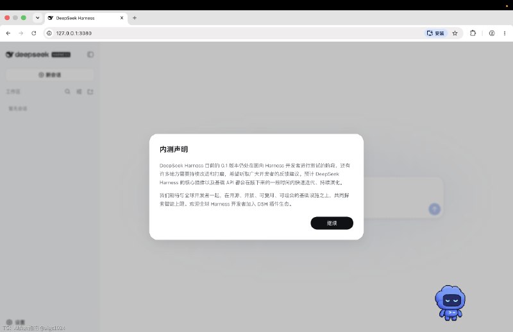Click the deepseek logo in the sidebar
513x332 pixels.
click(28, 55)
